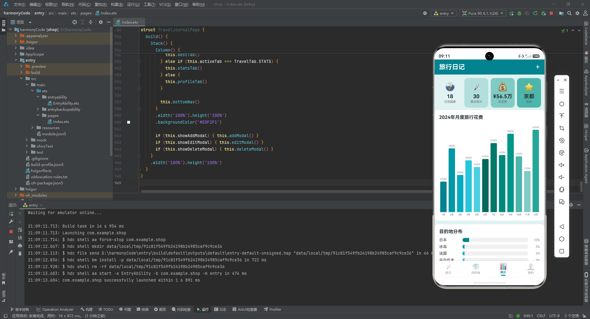The height and width of the screenshot is (319, 590).
Task: Click emulator recent apps square button
Action: (562, 251)
